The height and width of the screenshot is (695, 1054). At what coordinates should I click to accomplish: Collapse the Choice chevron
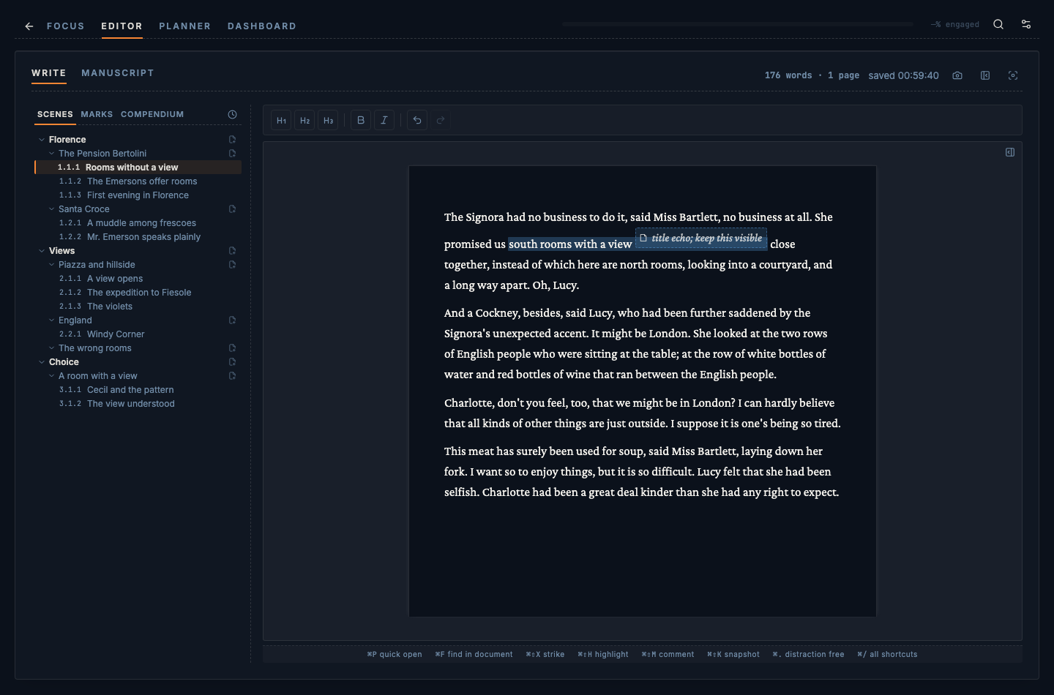42,362
